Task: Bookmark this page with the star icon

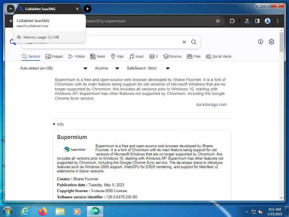Action: click(x=218, y=21)
